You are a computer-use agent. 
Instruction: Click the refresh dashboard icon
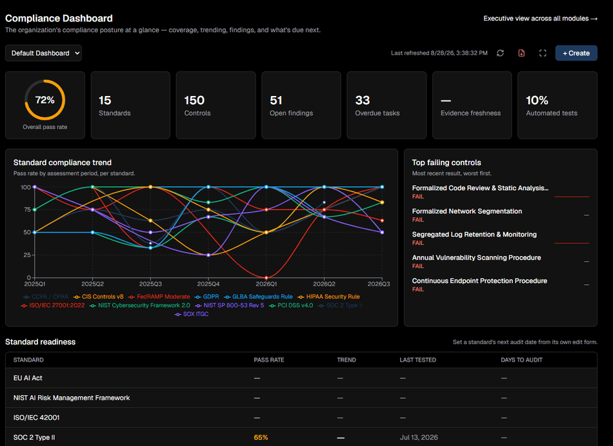point(500,53)
